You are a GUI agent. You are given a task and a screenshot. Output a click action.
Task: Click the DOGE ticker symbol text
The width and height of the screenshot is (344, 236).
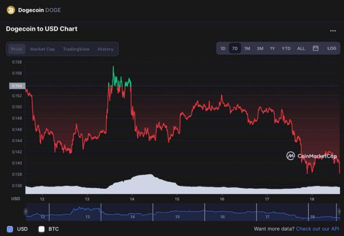tap(53, 10)
